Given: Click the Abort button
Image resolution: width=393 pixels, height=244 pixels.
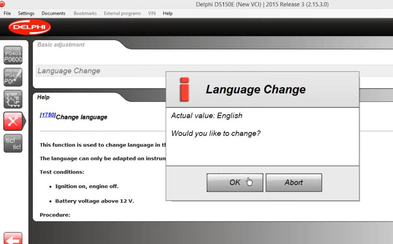Looking at the screenshot, I should pyautogui.click(x=294, y=183).
